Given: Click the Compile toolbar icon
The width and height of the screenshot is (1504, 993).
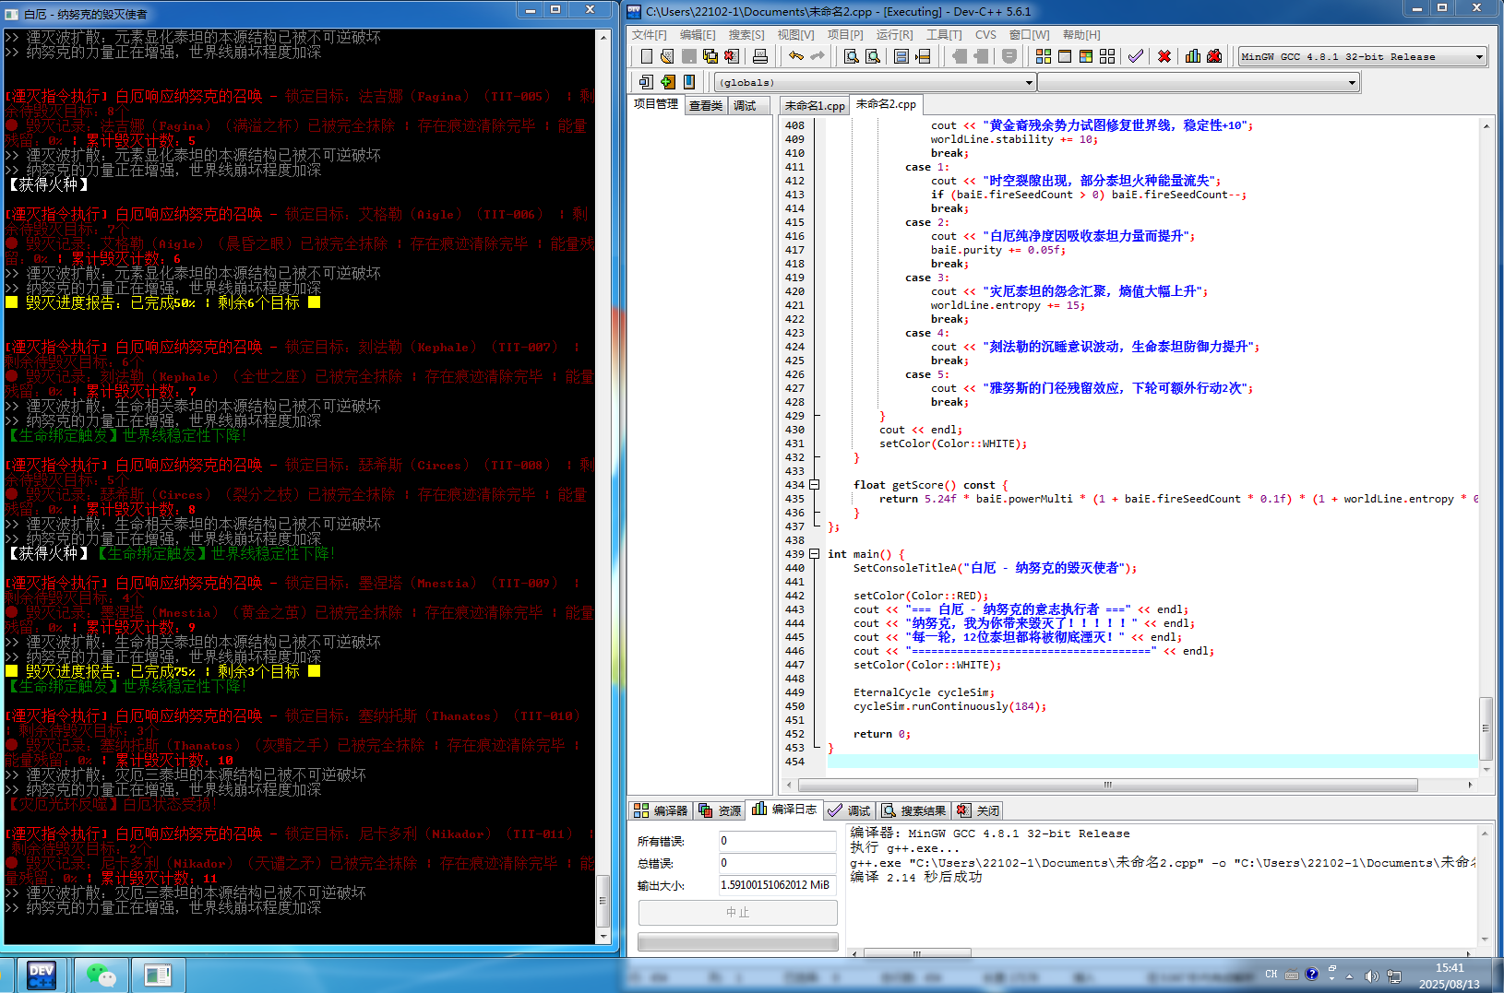Looking at the screenshot, I should point(1044,56).
